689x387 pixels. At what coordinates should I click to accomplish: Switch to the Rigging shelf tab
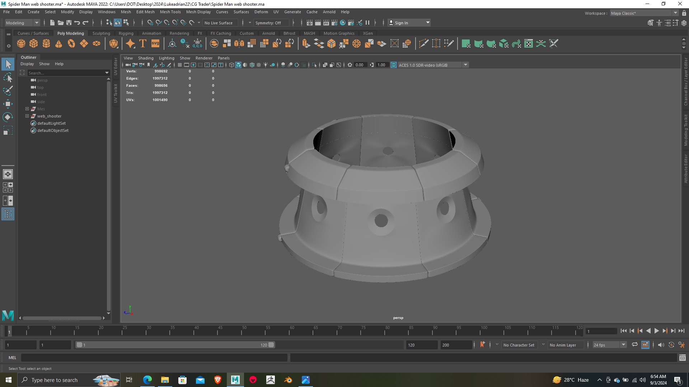click(x=126, y=33)
